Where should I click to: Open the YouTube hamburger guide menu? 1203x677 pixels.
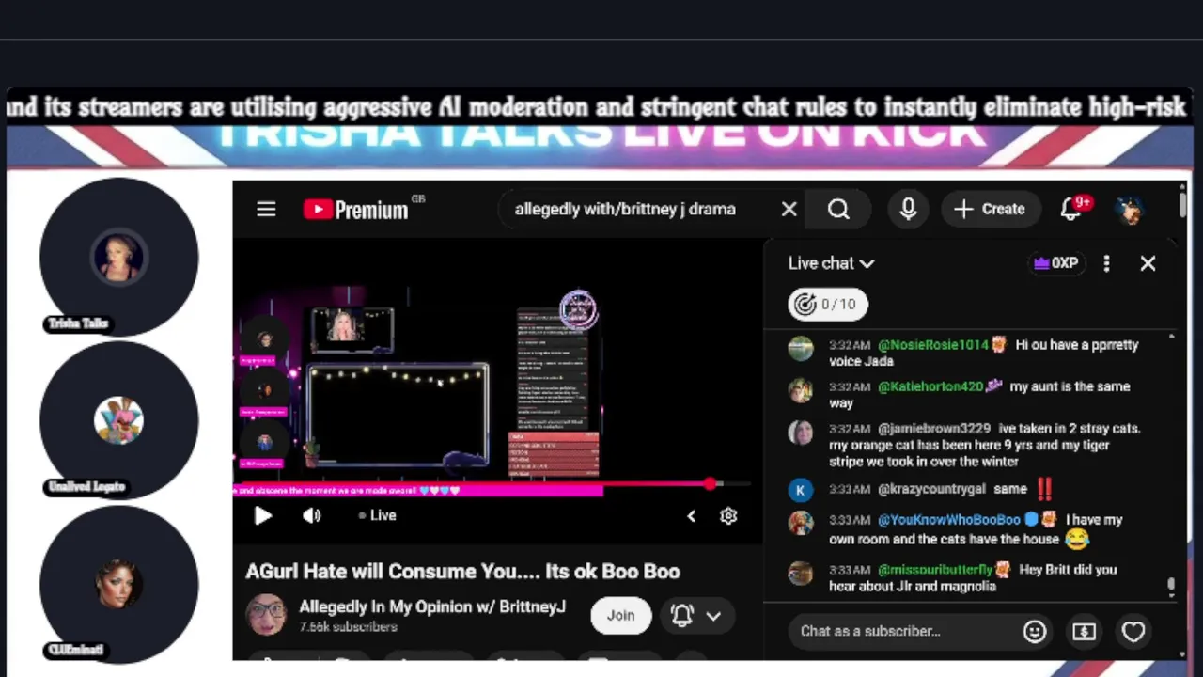[x=266, y=209]
